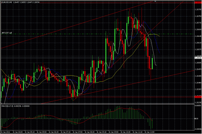The height and width of the screenshot is (134, 202).
Task: Click the EURUSD,M5 chart title text
Action: (6, 2)
